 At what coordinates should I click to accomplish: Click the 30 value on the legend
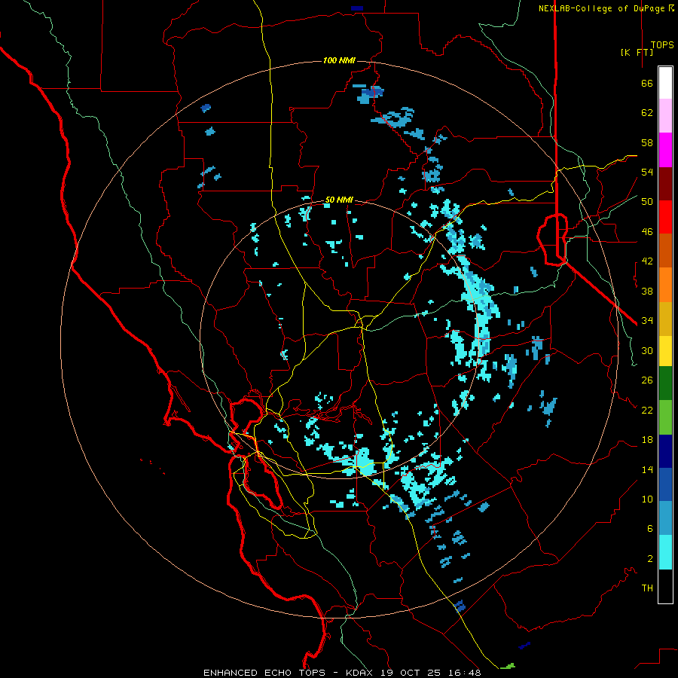[x=647, y=350]
